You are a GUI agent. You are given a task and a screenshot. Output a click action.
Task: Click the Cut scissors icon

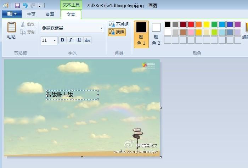pos(23,24)
